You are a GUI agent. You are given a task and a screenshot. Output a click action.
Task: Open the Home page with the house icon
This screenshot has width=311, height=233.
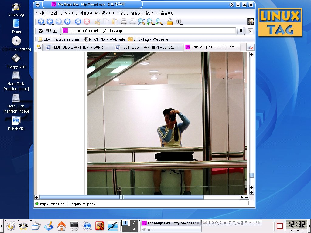pos(67,22)
